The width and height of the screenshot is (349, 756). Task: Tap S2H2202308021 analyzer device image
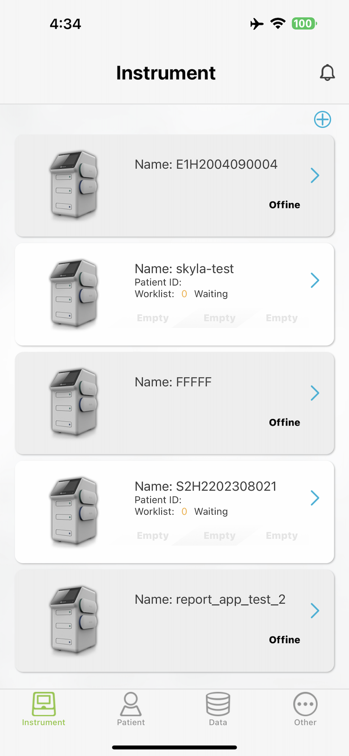(74, 511)
